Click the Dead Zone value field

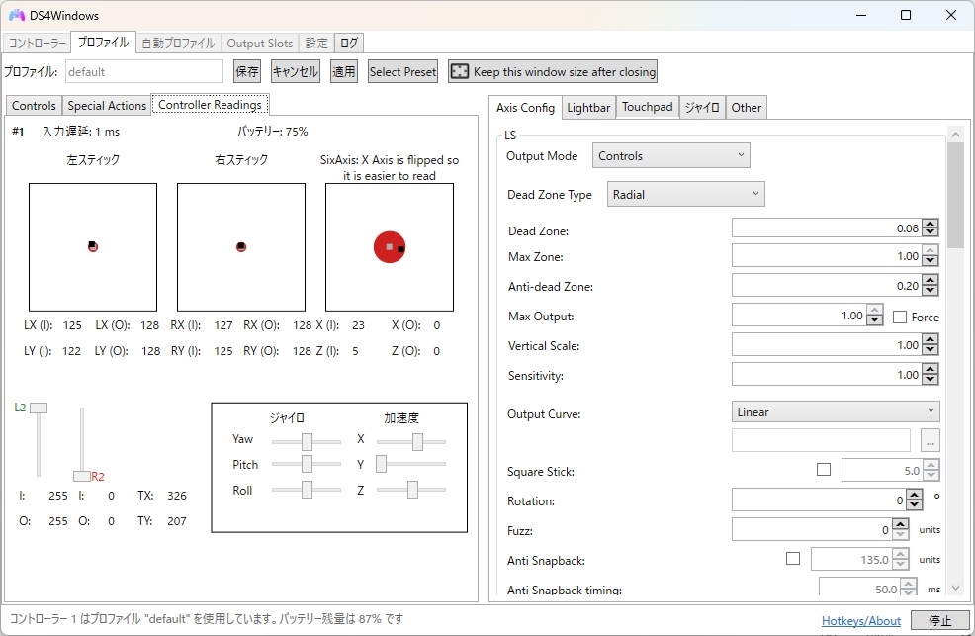pyautogui.click(x=827, y=227)
